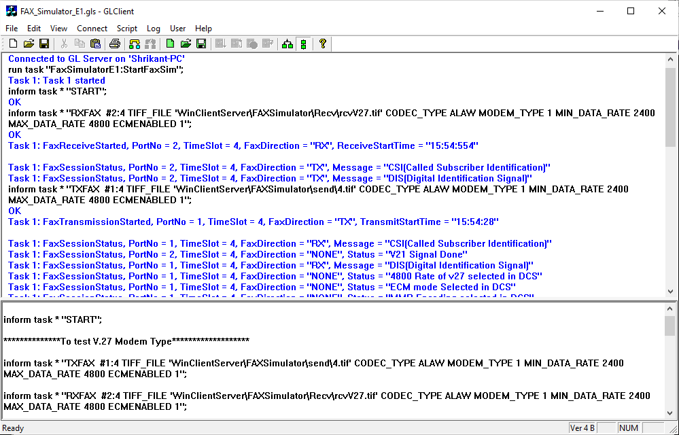Screen dimensions: 679x435
Task: Open a file using the yellow folder icon
Action: (29, 43)
